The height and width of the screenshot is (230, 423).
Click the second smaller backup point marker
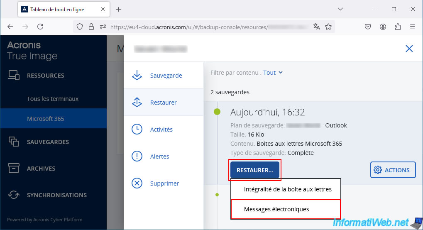[x=217, y=195]
